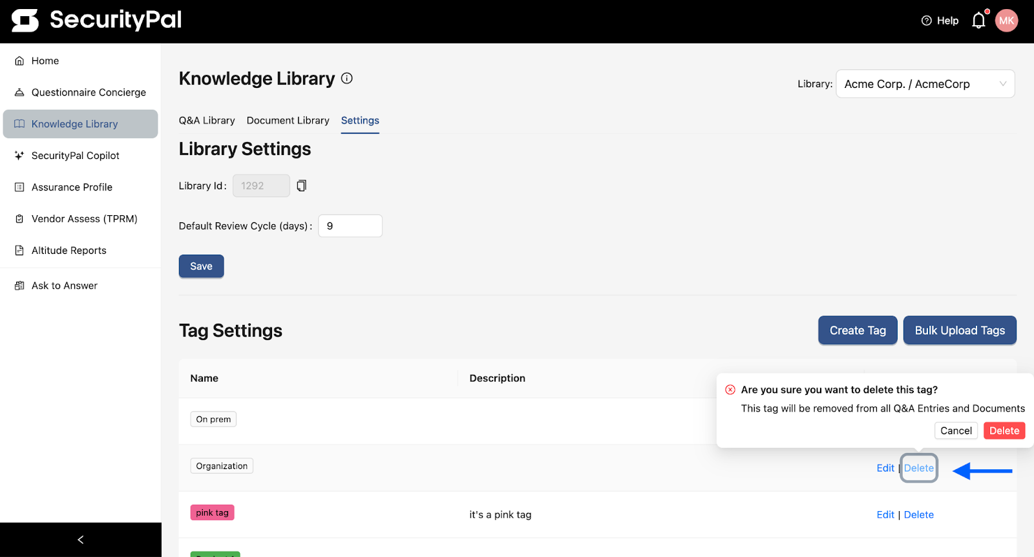Click the disabled Library Id field
Screen dimensions: 1034x557
coord(261,186)
